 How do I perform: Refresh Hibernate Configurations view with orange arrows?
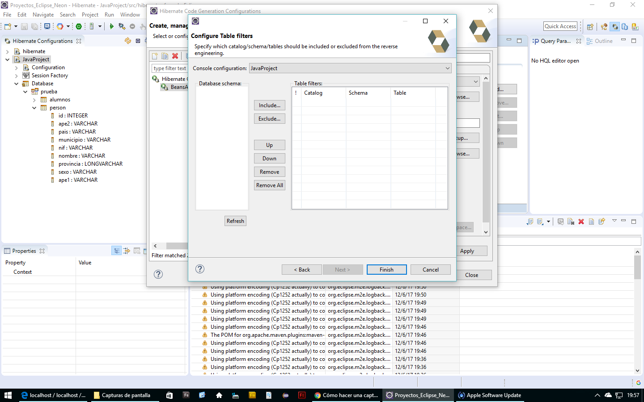(x=128, y=41)
